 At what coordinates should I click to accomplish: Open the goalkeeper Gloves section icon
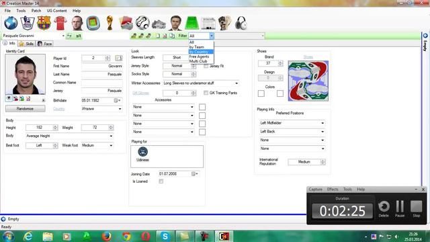point(225,23)
